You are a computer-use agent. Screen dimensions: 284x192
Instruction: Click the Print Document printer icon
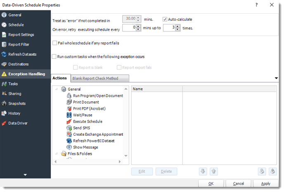click(69, 102)
